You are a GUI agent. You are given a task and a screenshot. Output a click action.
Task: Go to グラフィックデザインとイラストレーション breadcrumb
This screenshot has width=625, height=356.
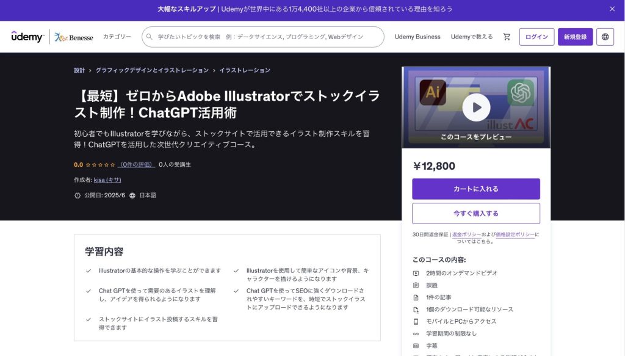(152, 70)
